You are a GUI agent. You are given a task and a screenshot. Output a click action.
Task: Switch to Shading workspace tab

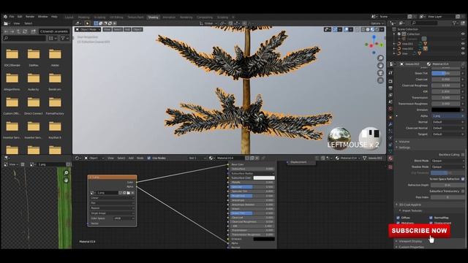point(153,18)
